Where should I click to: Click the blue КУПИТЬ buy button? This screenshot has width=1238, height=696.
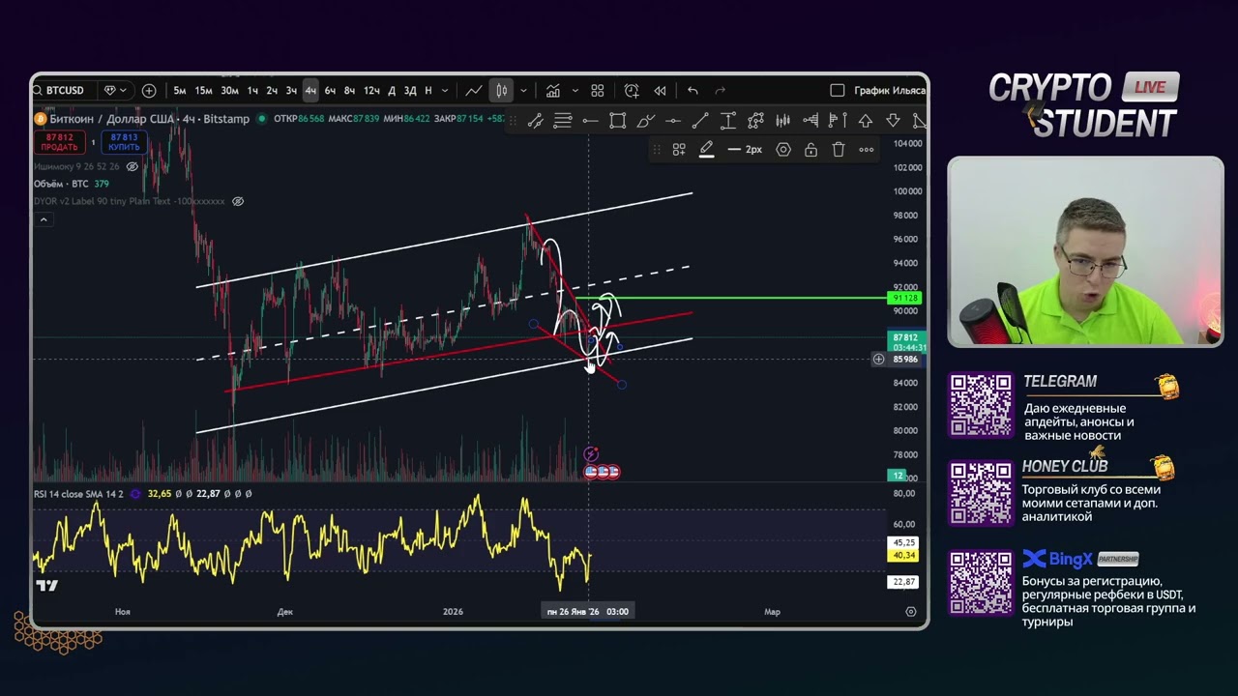coord(124,142)
